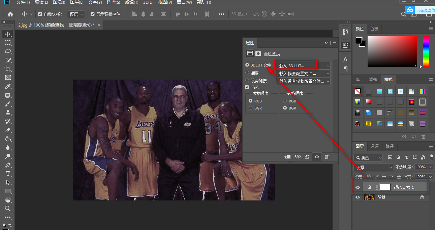Select the Eyedropper tool
Screen dimensions: 435x230
[8, 86]
